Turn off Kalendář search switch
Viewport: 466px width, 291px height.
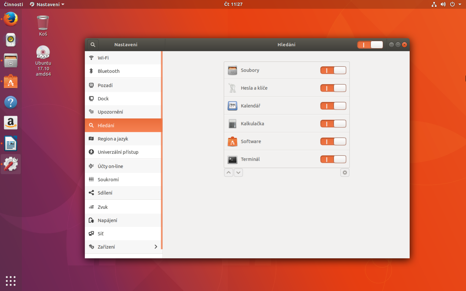pyautogui.click(x=333, y=106)
